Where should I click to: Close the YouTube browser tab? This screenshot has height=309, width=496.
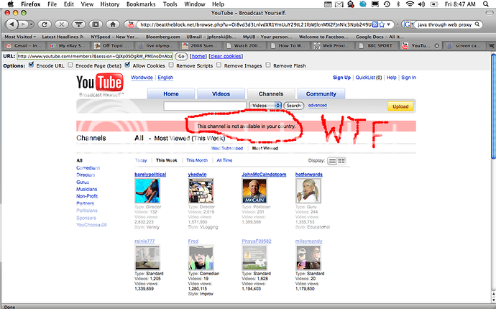pos(436,46)
